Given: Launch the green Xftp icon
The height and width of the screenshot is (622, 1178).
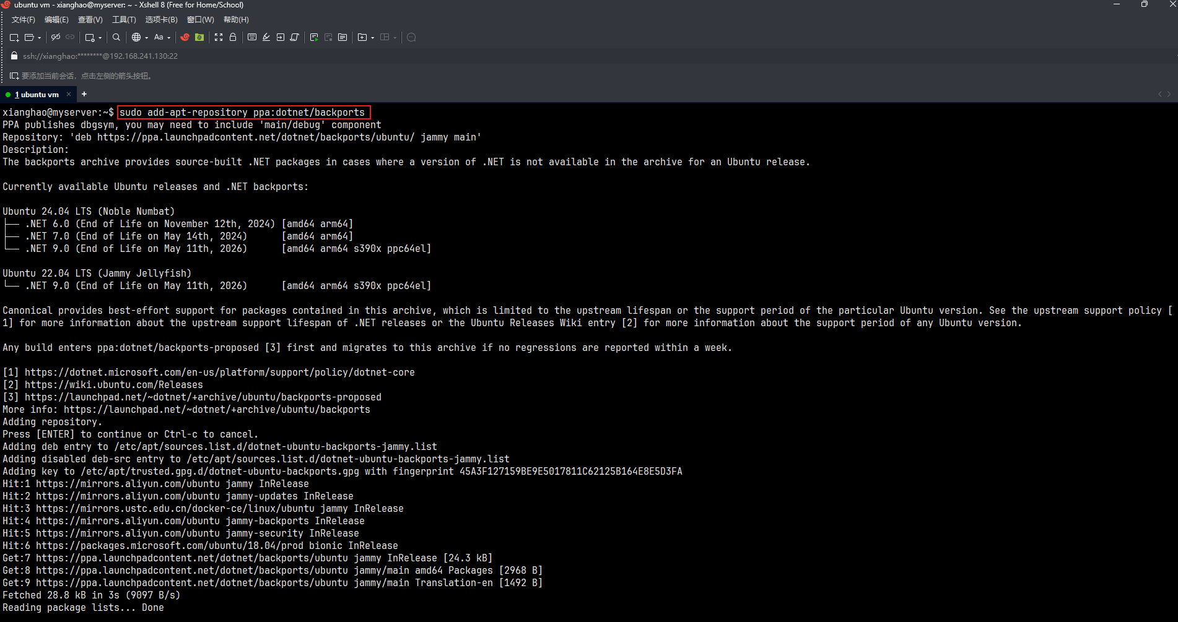Looking at the screenshot, I should (x=199, y=37).
